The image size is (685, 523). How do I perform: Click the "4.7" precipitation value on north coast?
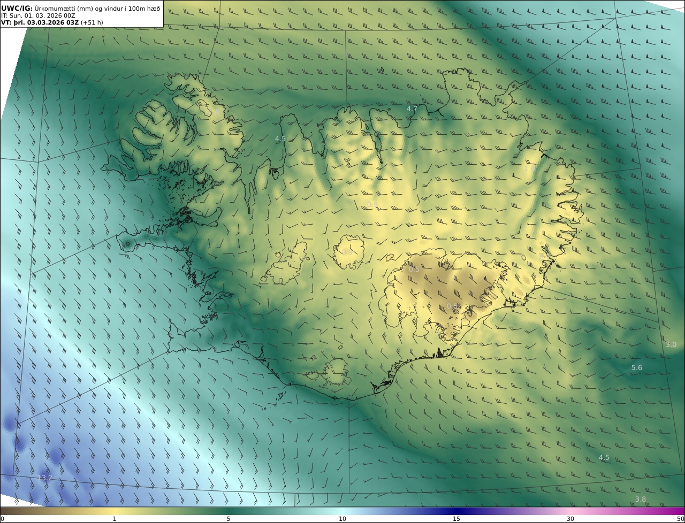coord(412,109)
